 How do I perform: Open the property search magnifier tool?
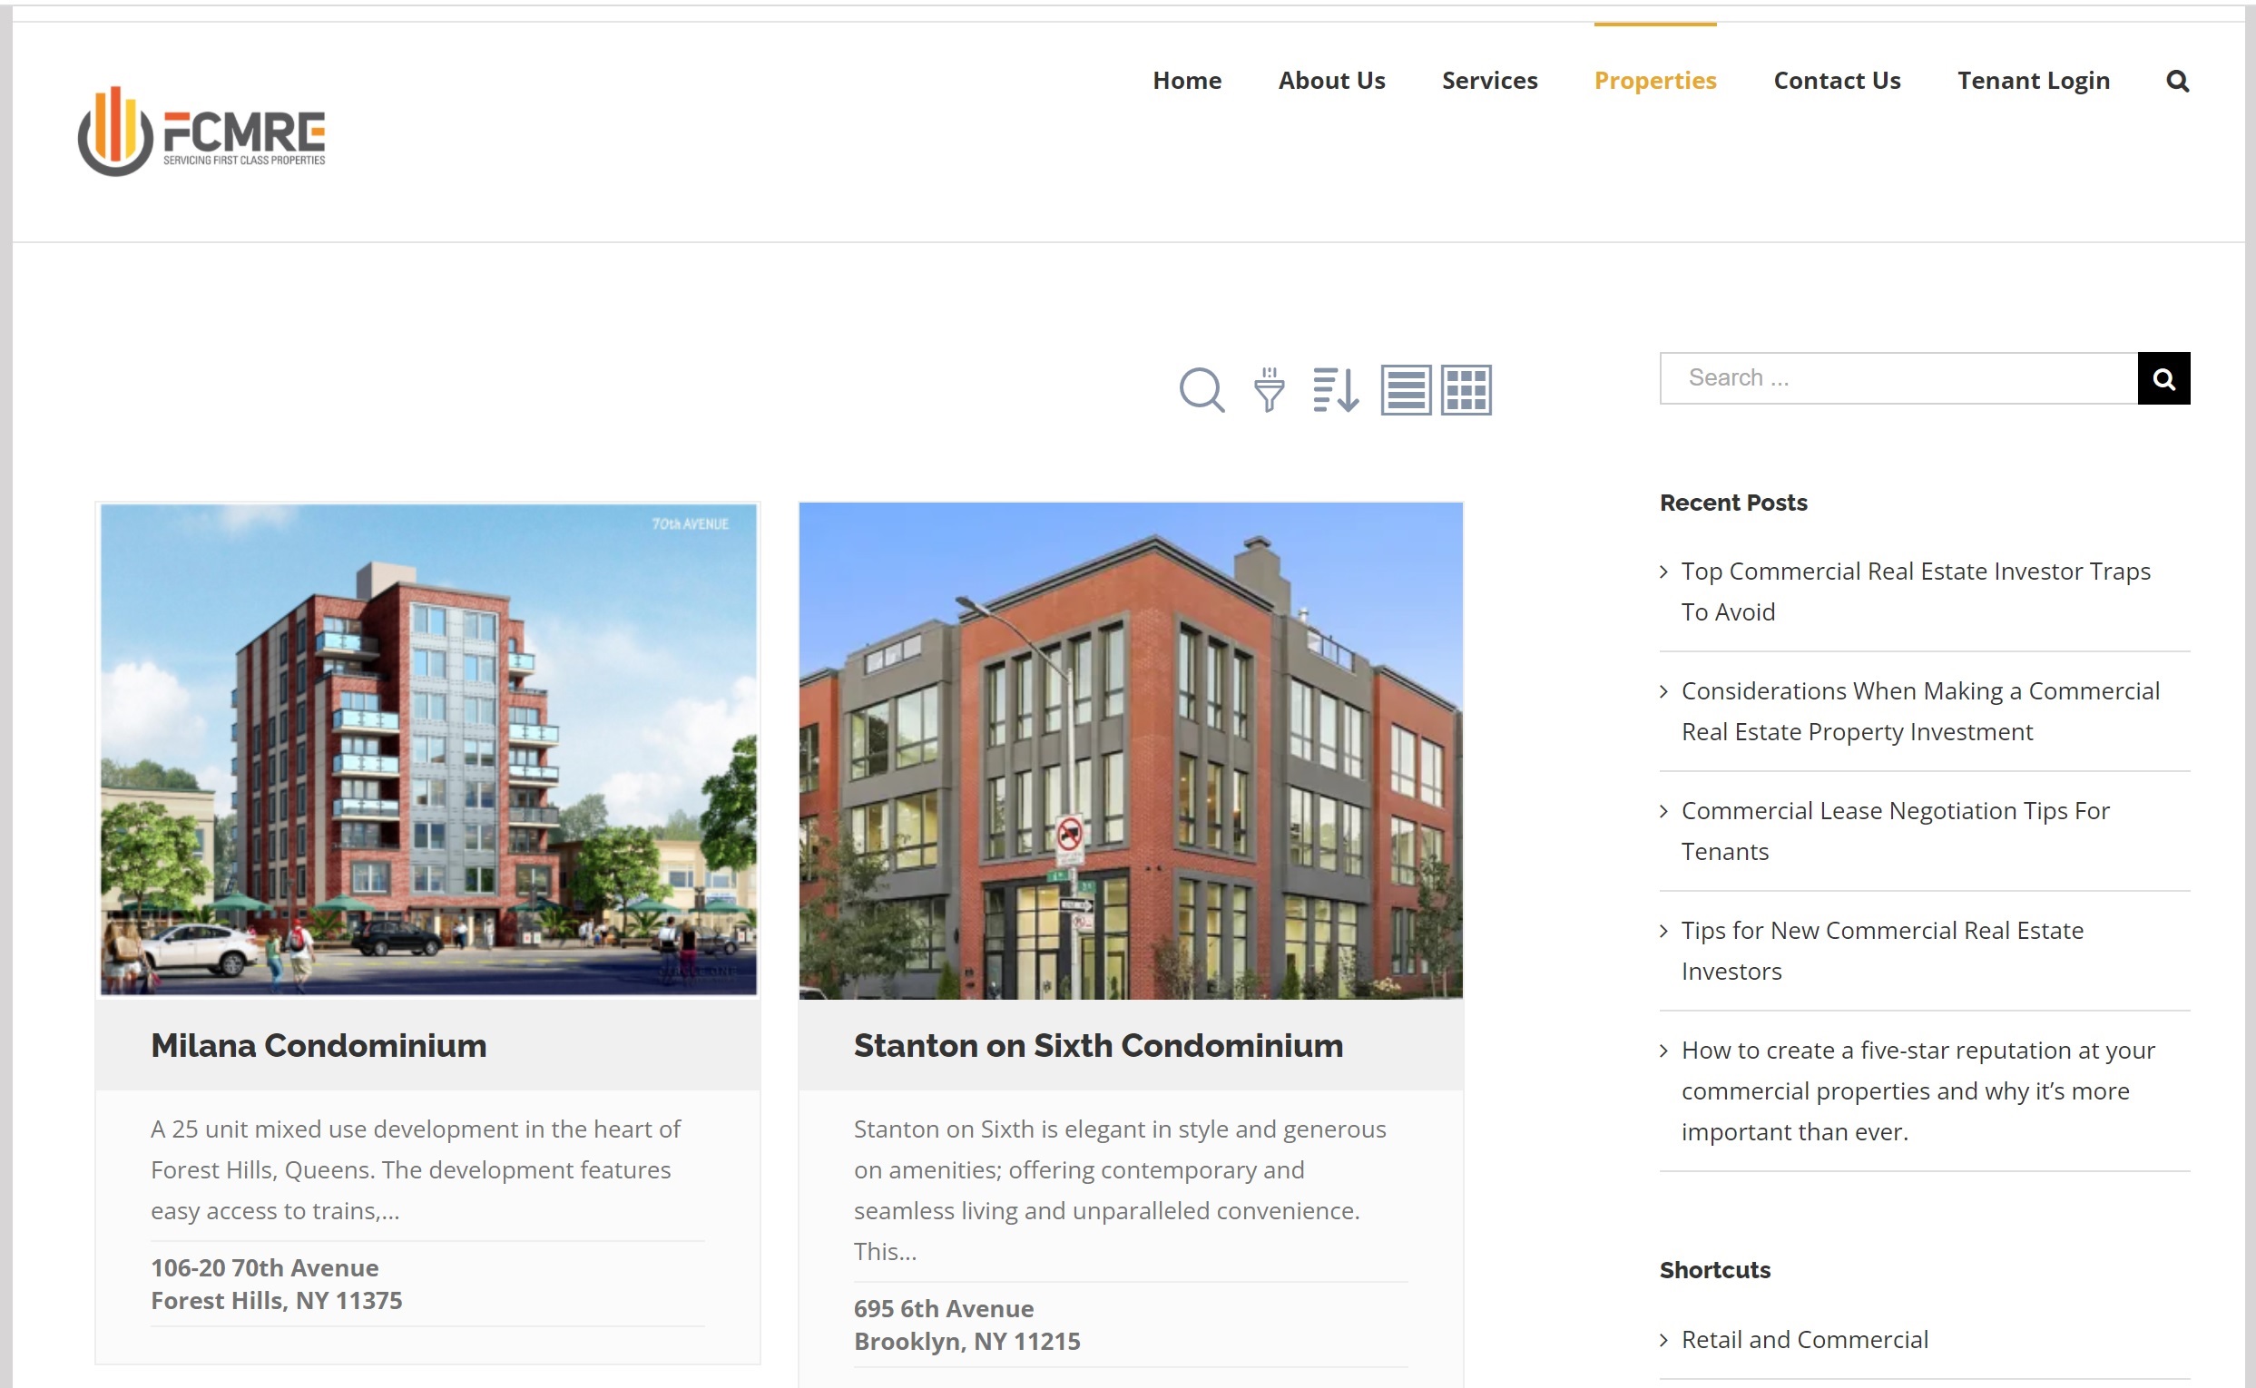point(1202,390)
